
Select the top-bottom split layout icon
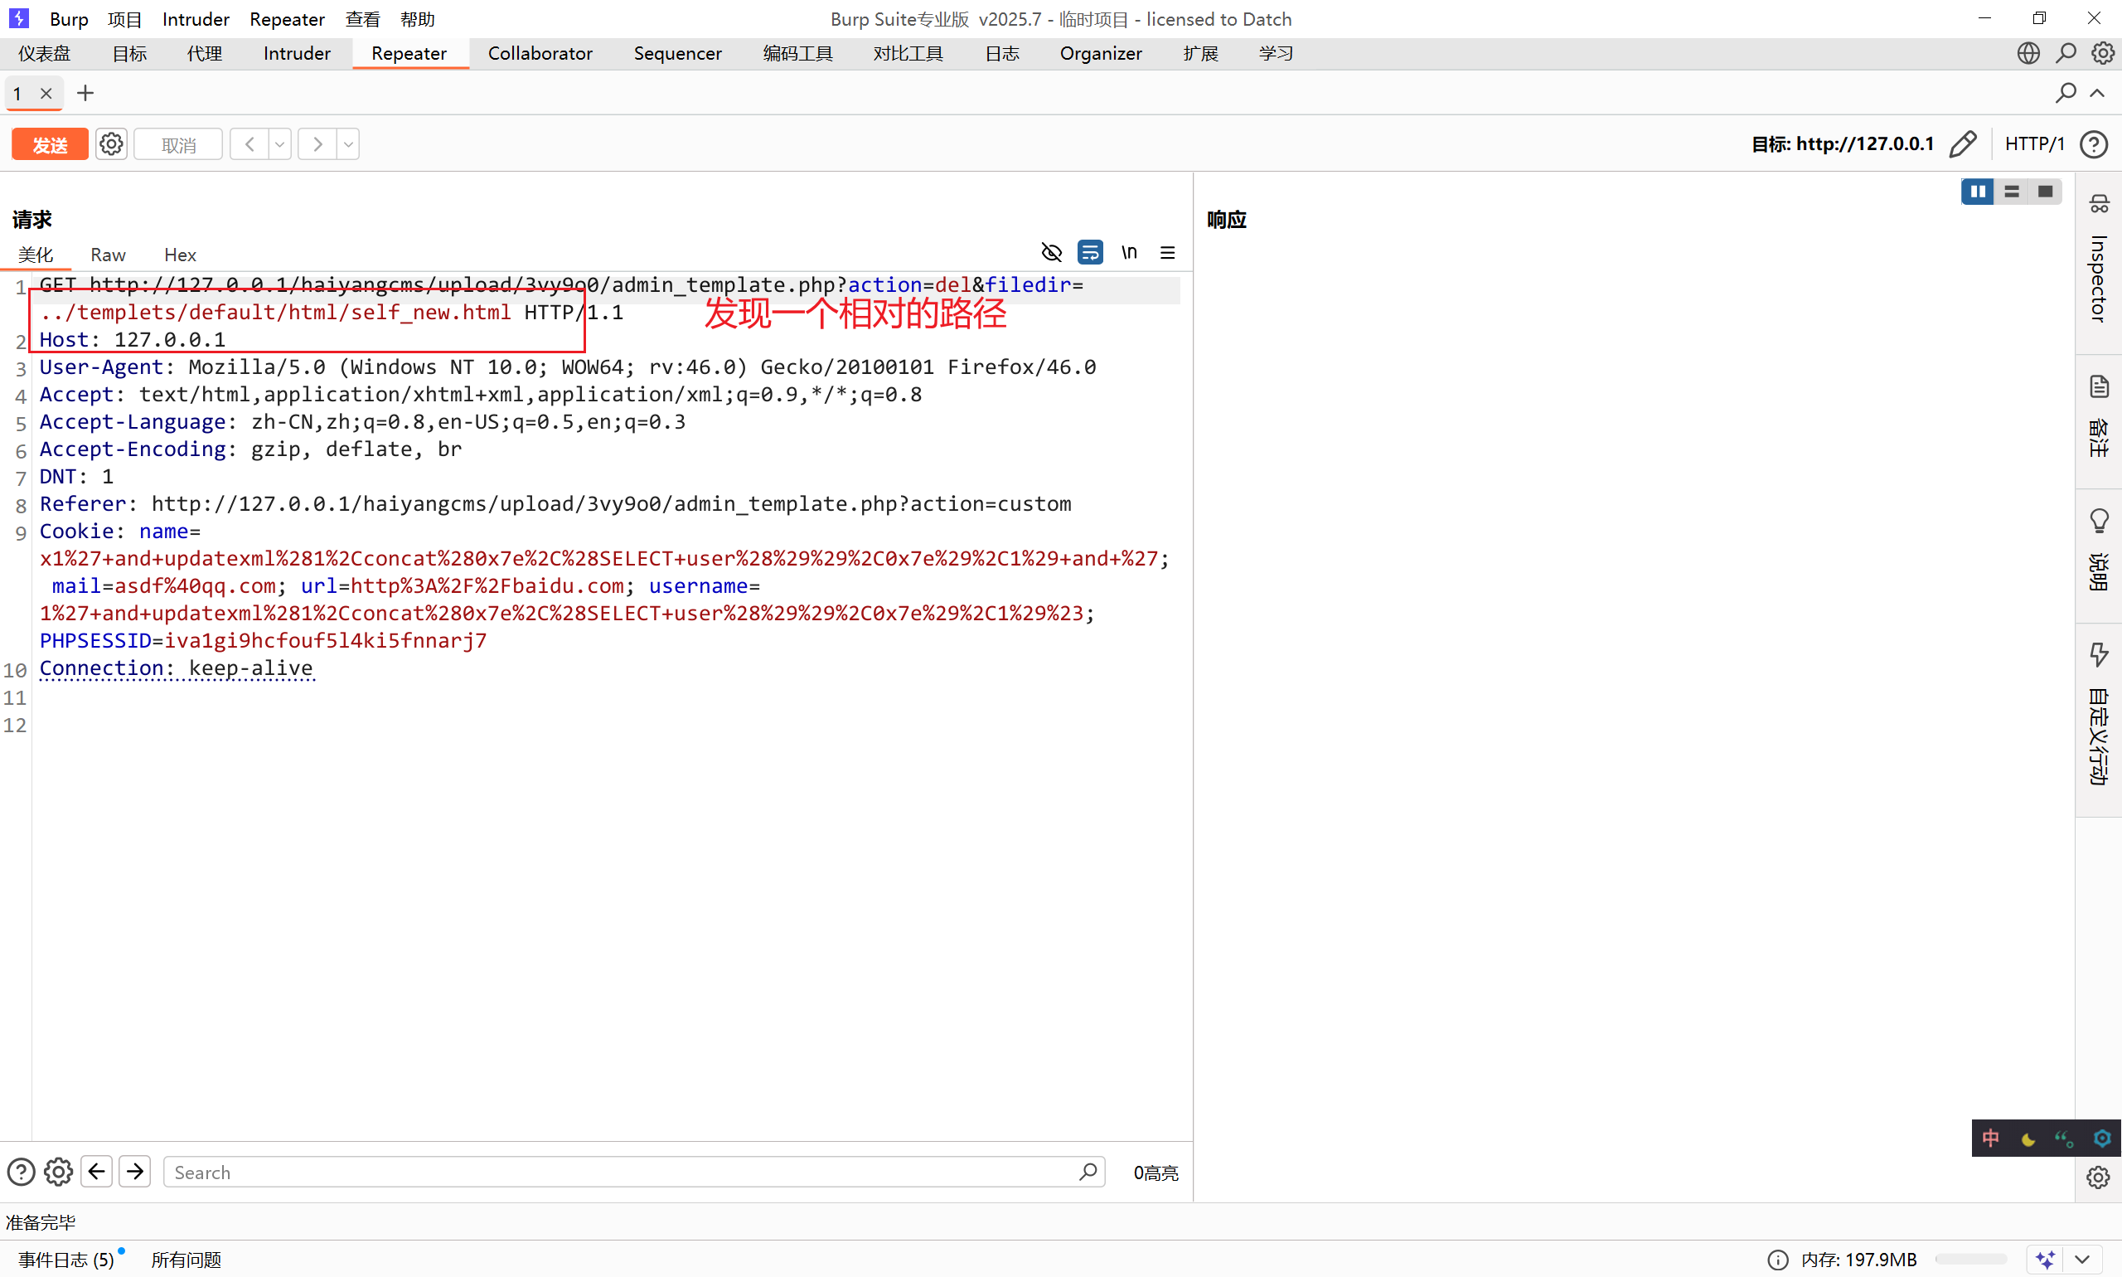click(x=2011, y=191)
